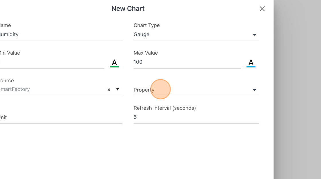Open the Property dropdown arrow
The image size is (321, 179).
(254, 90)
